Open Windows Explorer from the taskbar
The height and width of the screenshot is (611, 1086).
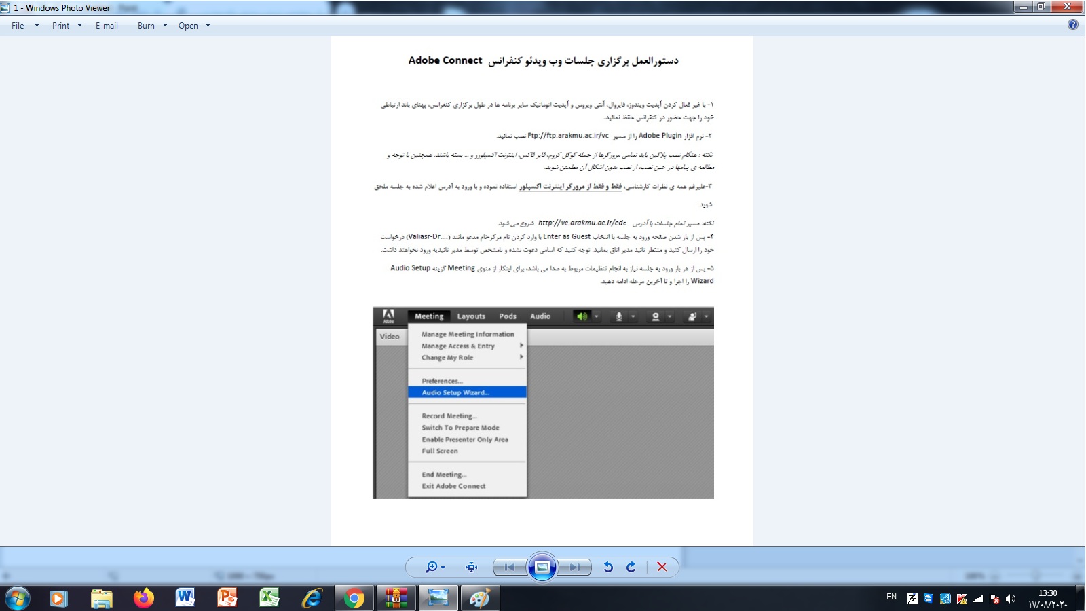coord(101,598)
